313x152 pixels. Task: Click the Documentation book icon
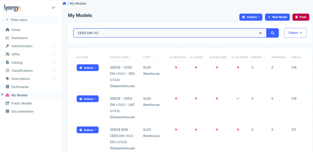7,112
